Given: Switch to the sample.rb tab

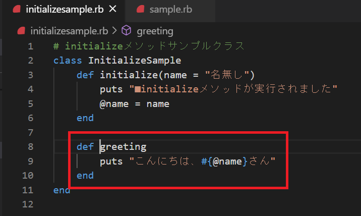Looking at the screenshot, I should [x=170, y=10].
